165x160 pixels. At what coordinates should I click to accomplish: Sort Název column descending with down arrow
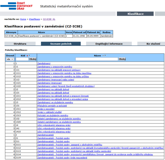click(105, 56)
